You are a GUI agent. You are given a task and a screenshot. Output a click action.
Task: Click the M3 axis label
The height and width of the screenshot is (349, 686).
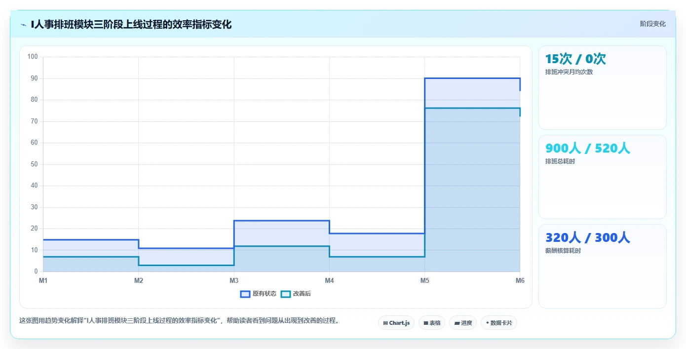tap(234, 280)
